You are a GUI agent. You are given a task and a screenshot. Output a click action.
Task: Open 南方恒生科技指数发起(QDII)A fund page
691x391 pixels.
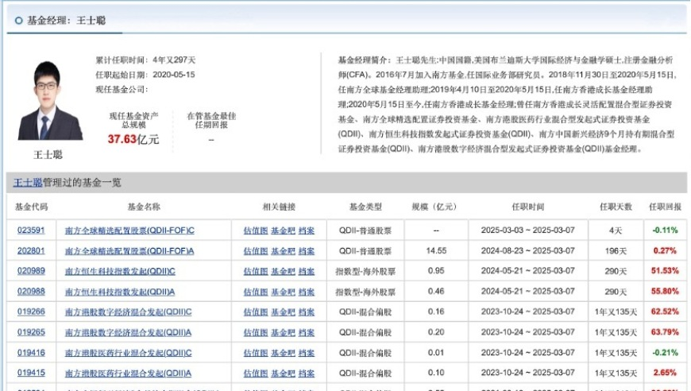tap(120, 292)
